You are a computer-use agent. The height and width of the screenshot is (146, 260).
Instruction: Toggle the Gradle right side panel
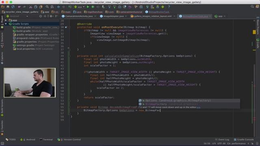coord(258,43)
